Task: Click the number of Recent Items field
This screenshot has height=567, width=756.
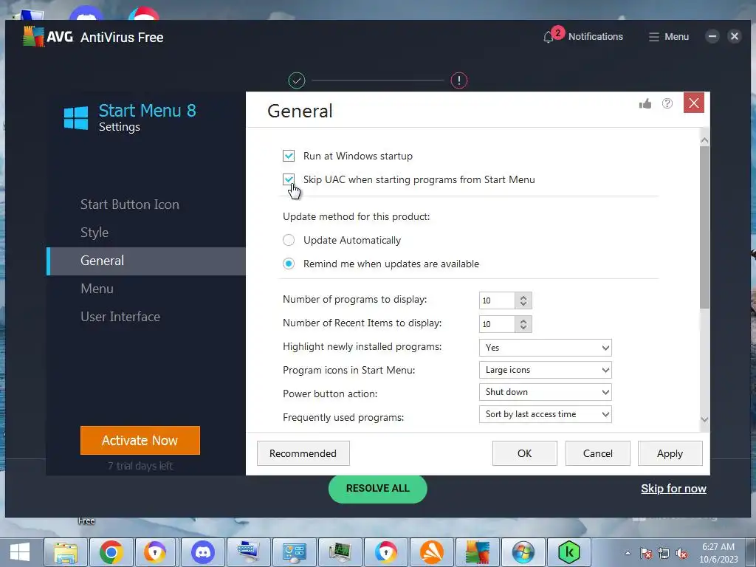Action: (497, 324)
